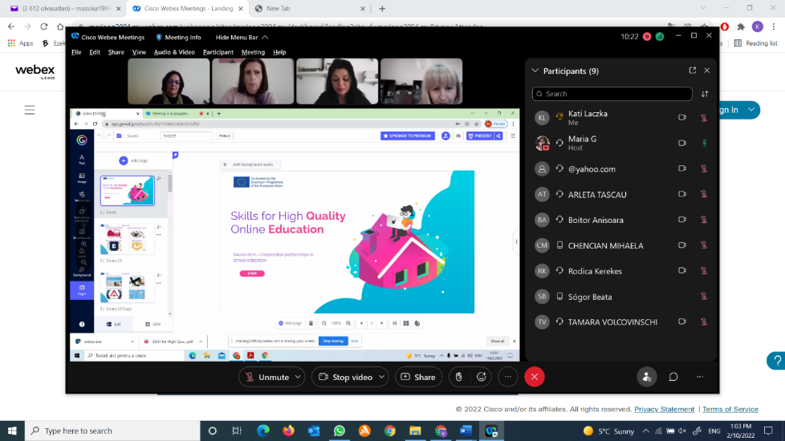785x441 pixels.
Task: Click ARLETA TASCAU's muted microphone icon
Action: coord(704,194)
